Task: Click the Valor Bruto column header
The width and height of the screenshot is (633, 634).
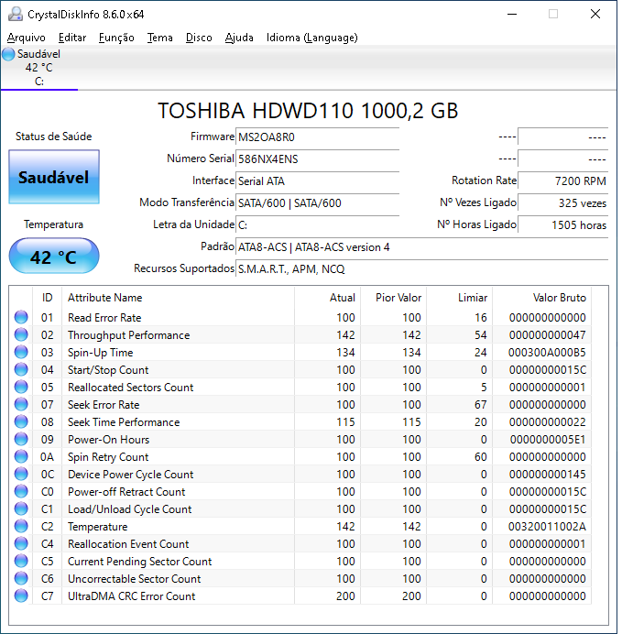Action: pyautogui.click(x=542, y=298)
